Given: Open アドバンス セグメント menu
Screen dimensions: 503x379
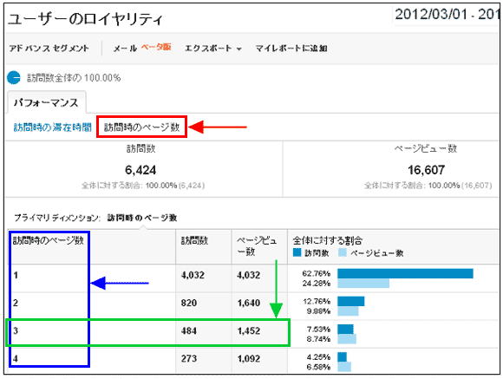Looking at the screenshot, I should [49, 49].
